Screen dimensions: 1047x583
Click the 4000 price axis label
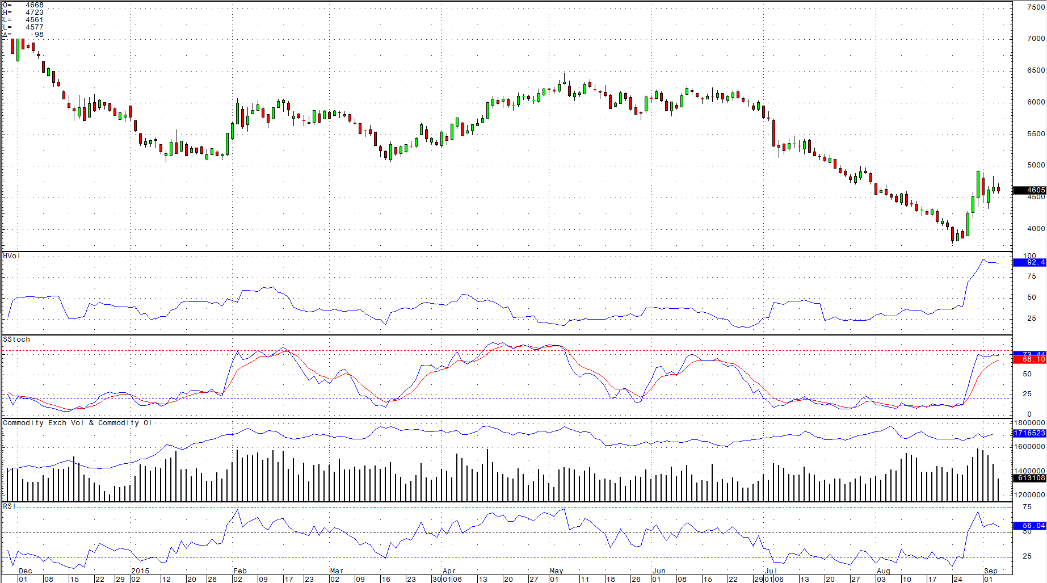point(1036,229)
